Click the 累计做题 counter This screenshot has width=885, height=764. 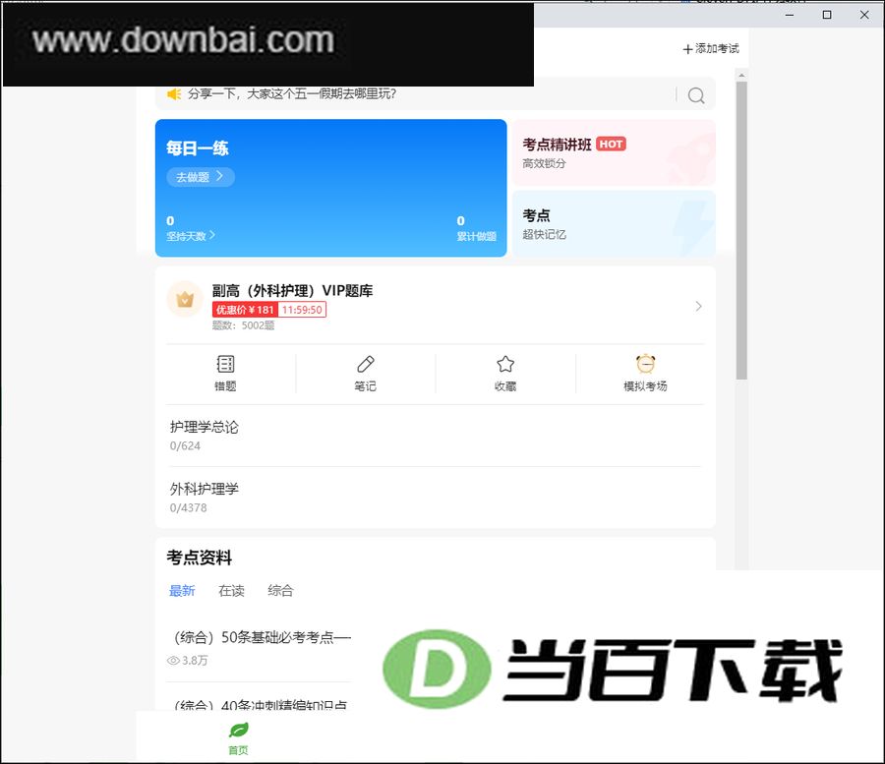[476, 228]
